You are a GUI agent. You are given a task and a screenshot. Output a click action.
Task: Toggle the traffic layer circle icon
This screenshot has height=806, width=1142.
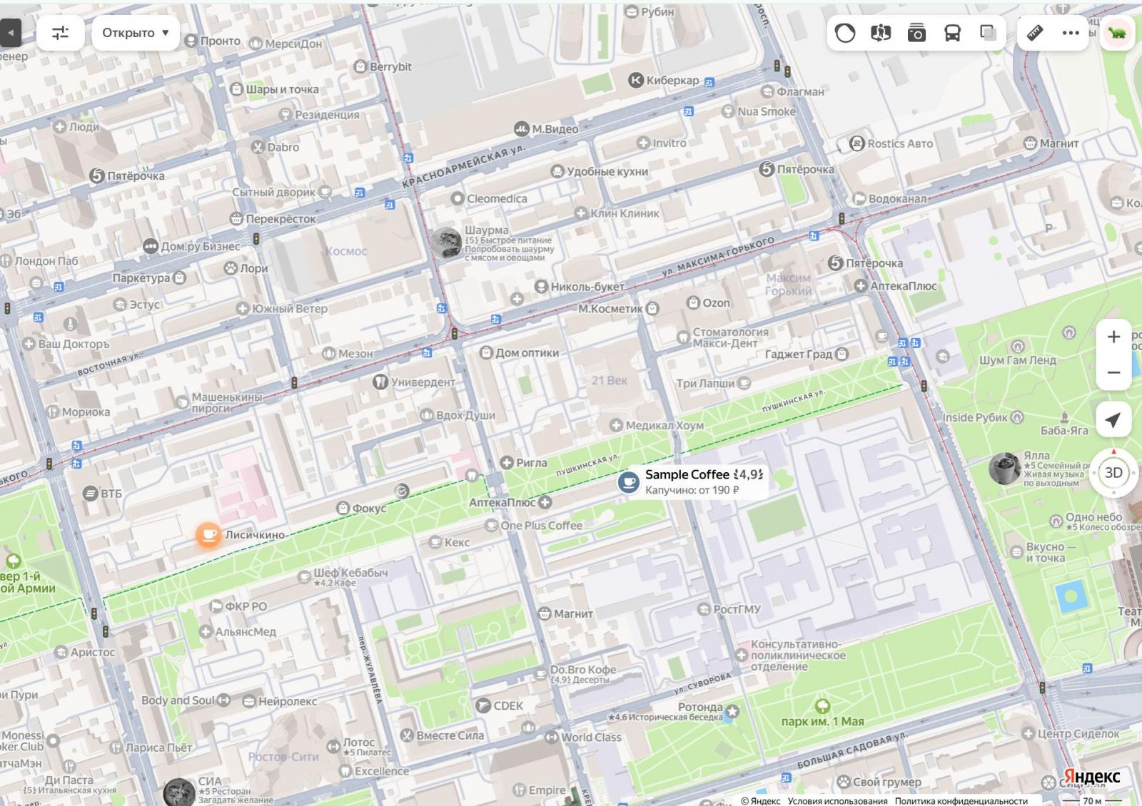pyautogui.click(x=845, y=33)
